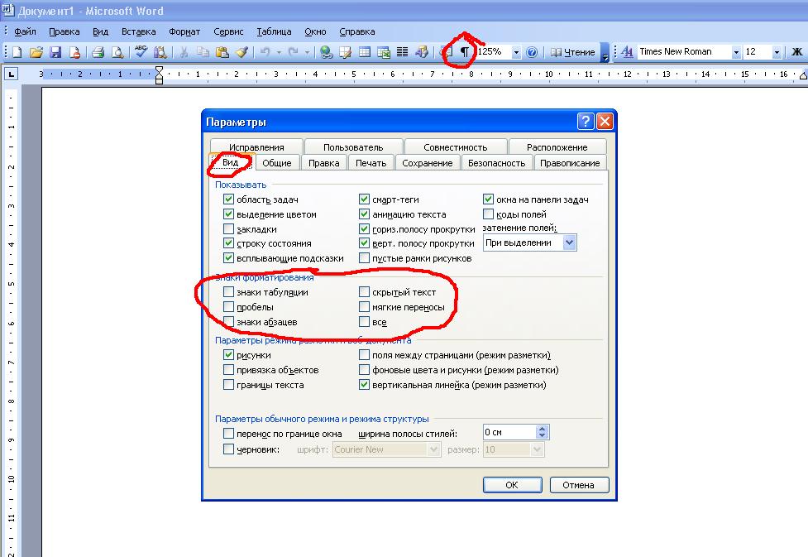The height and width of the screenshot is (557, 808).
Task: Run the ABC spelling check icon
Action: (141, 51)
